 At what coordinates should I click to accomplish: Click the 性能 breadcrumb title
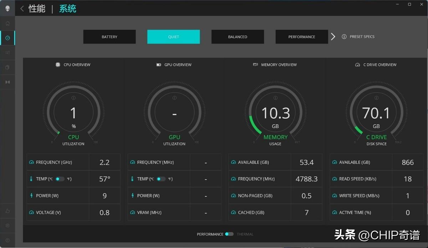37,9
